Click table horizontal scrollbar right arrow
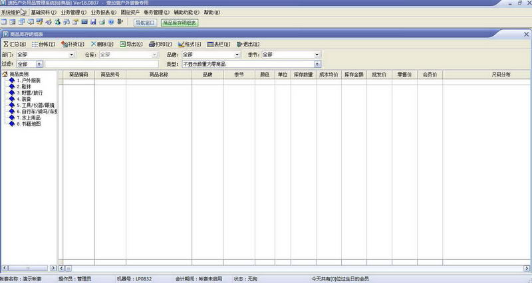 527,268
